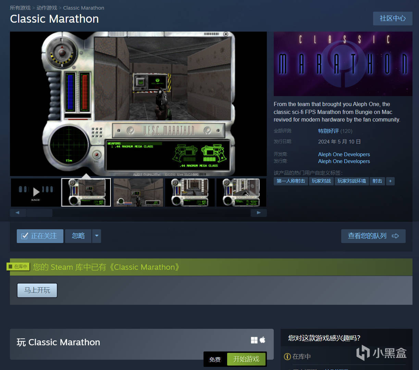This screenshot has width=419, height=370.
Task: Select the second screenshot thumbnail with HUD
Action: click(86, 192)
